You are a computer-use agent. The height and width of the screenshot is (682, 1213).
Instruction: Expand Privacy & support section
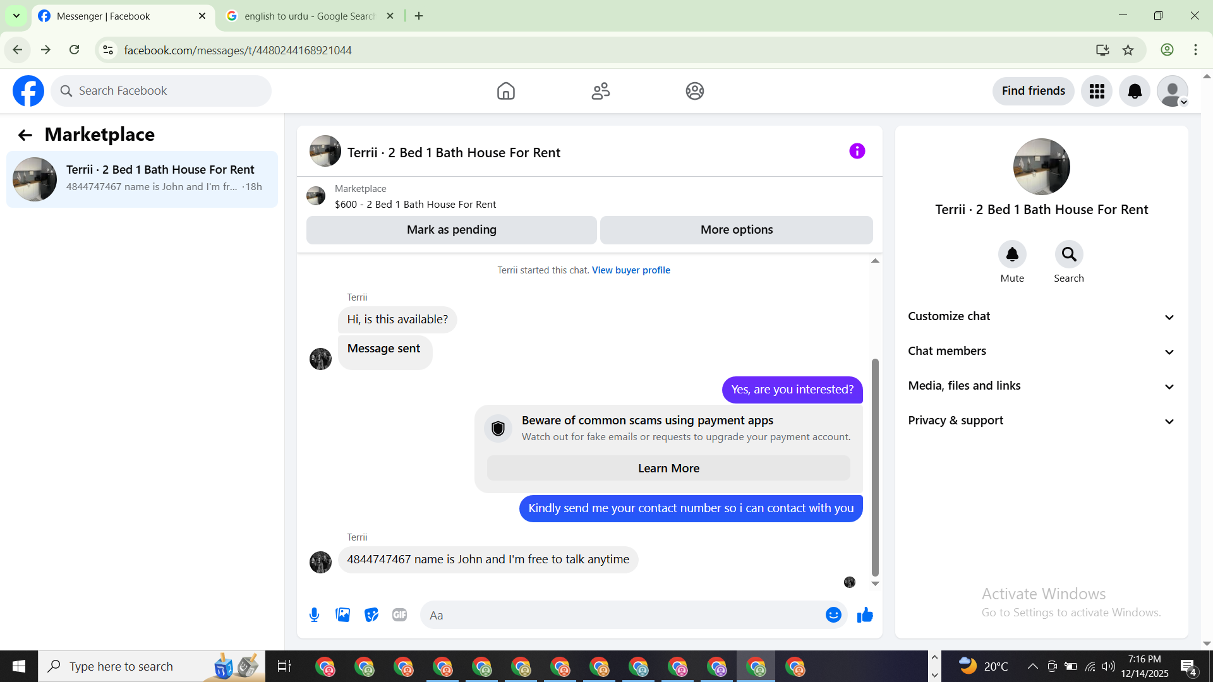click(x=1041, y=421)
